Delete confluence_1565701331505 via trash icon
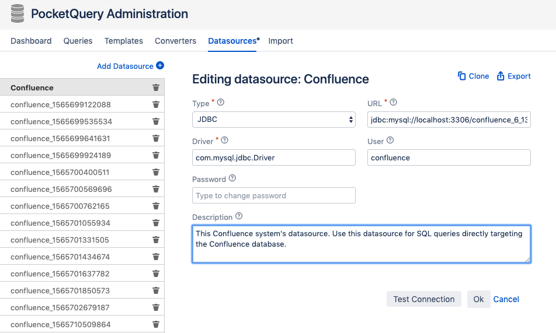556x333 pixels. click(x=156, y=240)
